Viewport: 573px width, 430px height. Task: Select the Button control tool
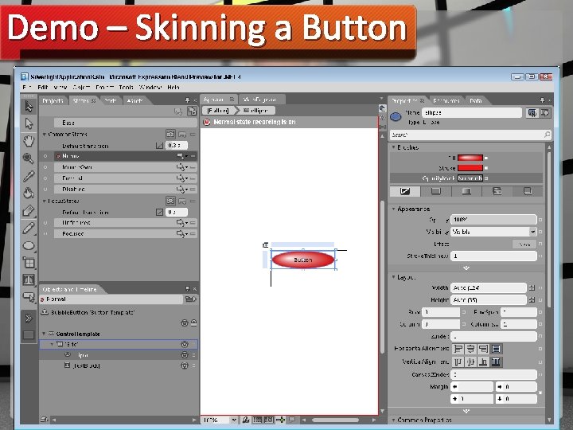click(x=29, y=296)
